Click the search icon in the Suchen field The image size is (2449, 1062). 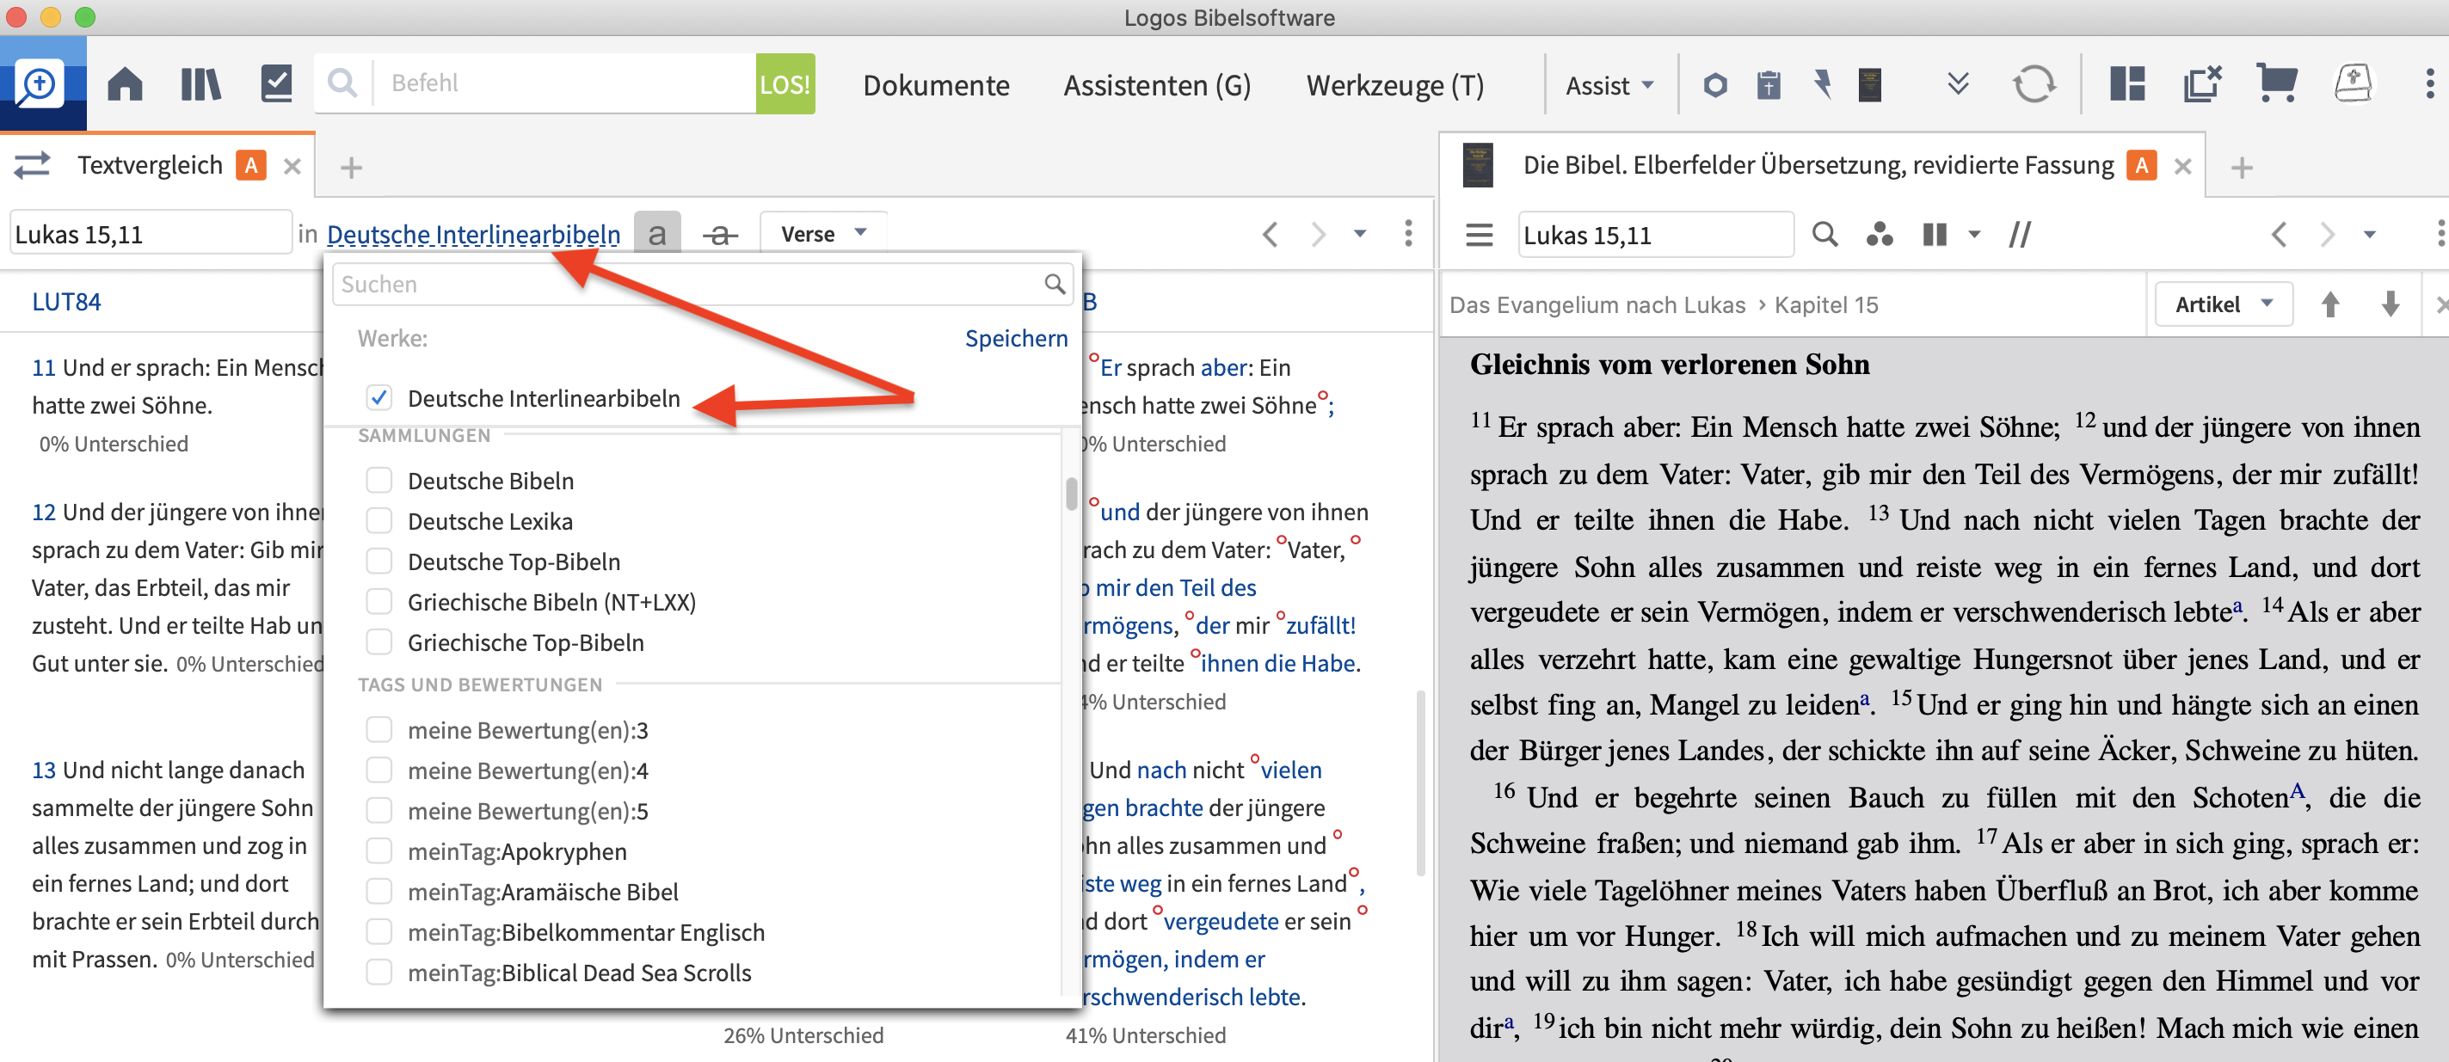coord(1055,285)
